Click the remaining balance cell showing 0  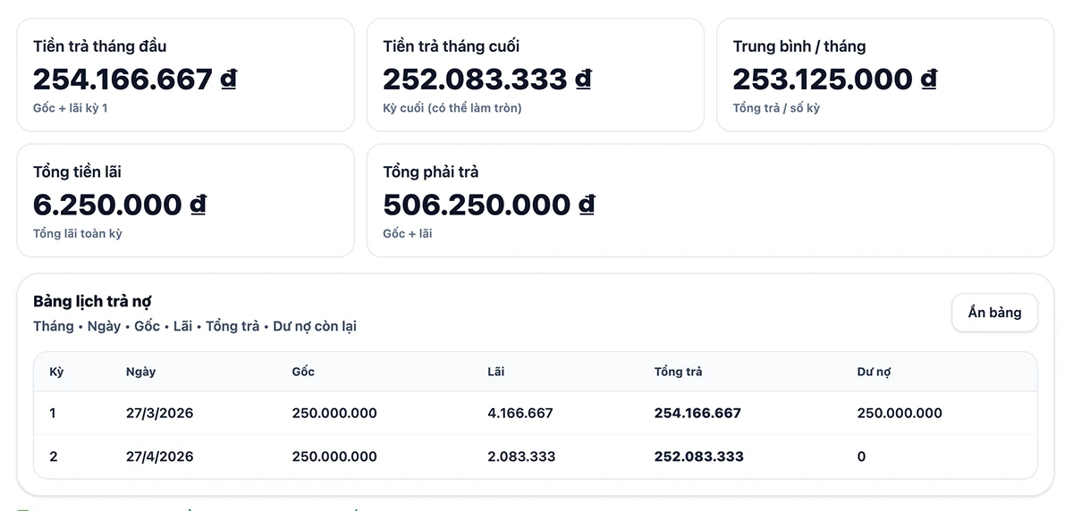pyautogui.click(x=861, y=457)
